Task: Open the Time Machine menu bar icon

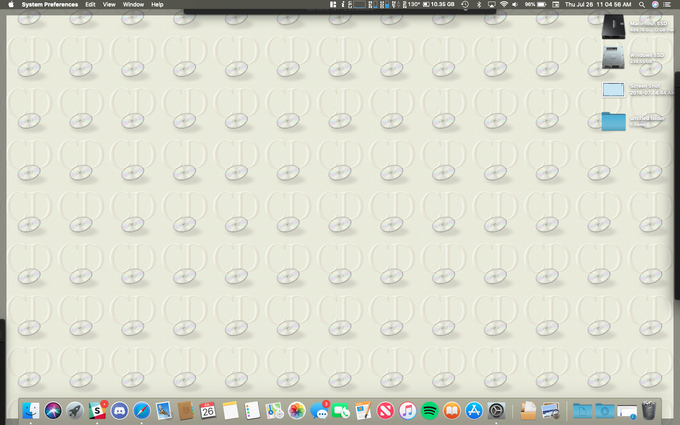Action: coord(465,4)
